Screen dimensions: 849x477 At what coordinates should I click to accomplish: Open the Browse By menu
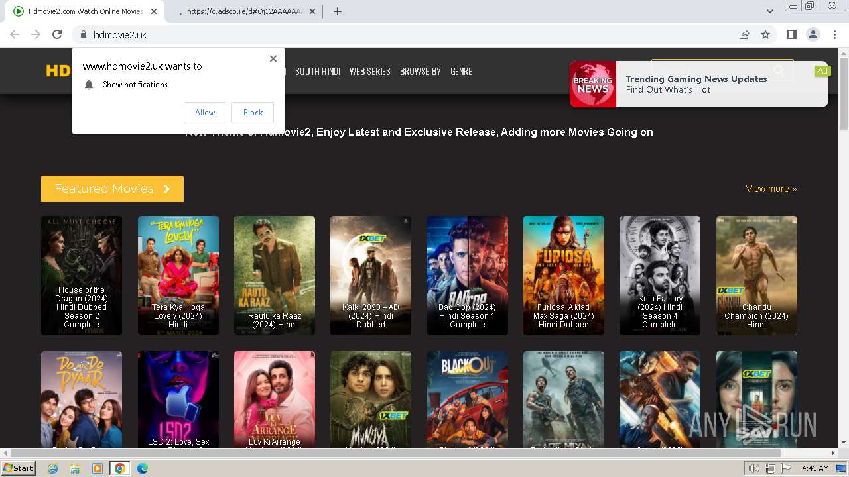point(421,71)
